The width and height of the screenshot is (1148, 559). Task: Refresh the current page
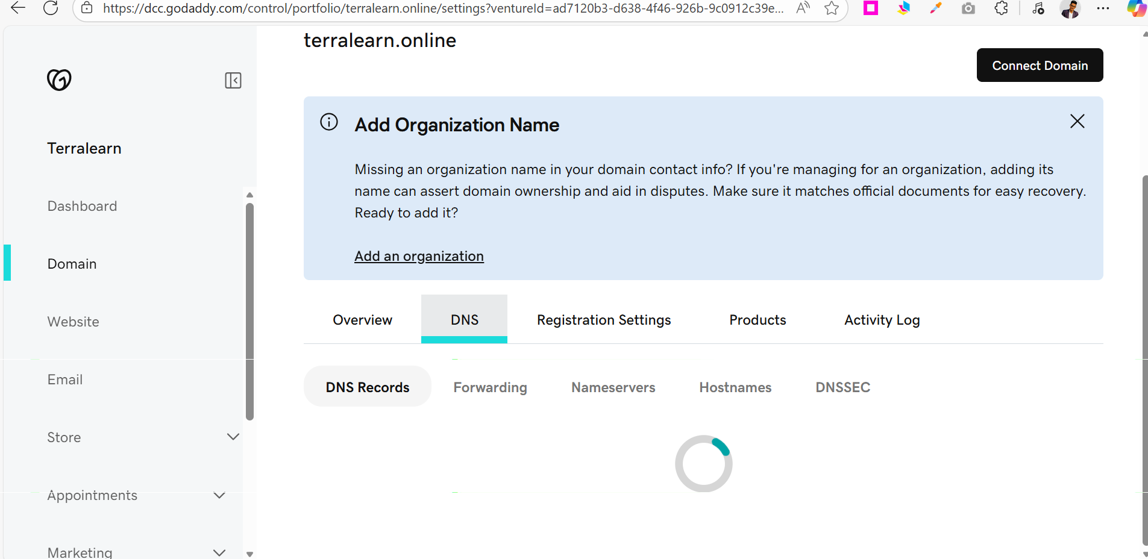51,8
